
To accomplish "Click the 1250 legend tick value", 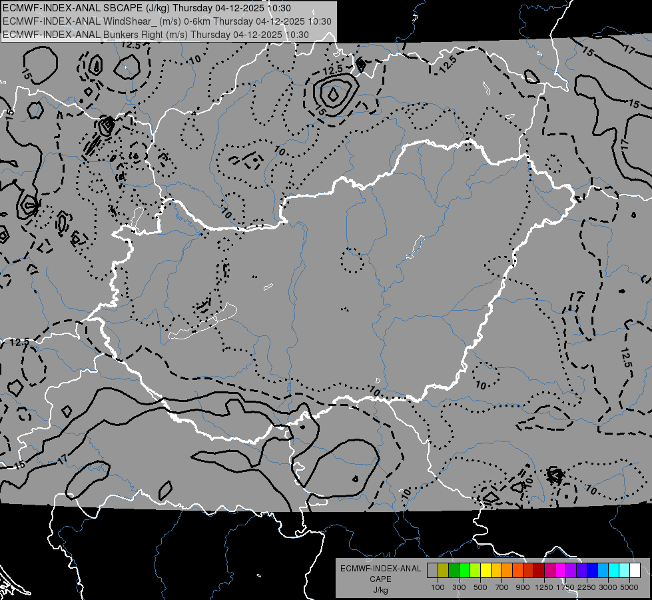I will [544, 587].
